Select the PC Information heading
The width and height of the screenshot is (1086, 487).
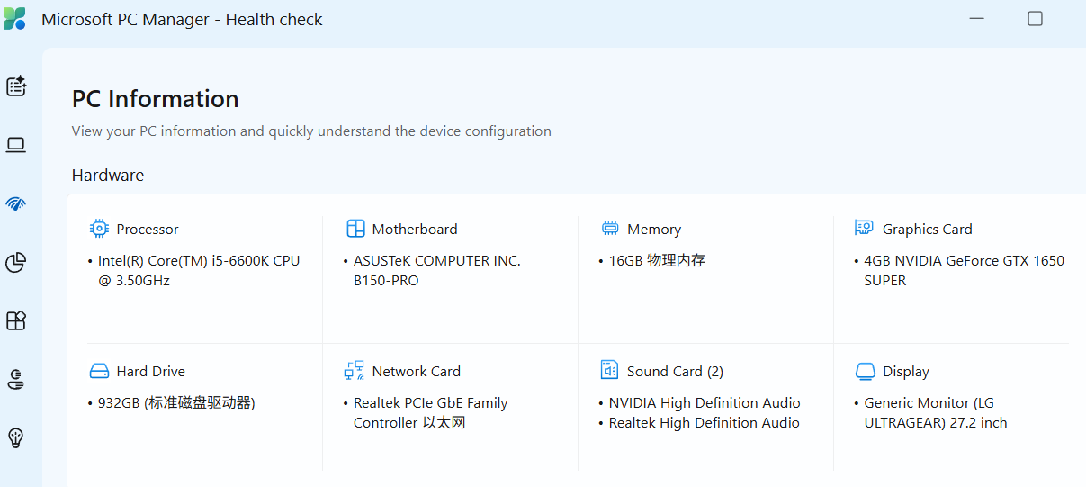tap(156, 99)
